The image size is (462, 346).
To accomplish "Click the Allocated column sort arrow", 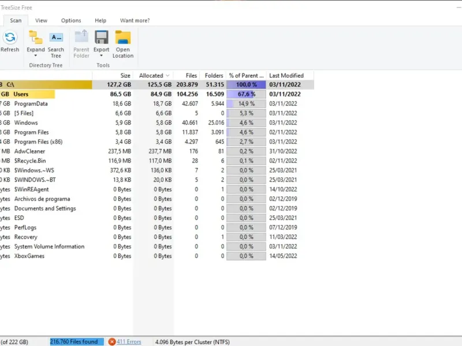I will (x=167, y=76).
